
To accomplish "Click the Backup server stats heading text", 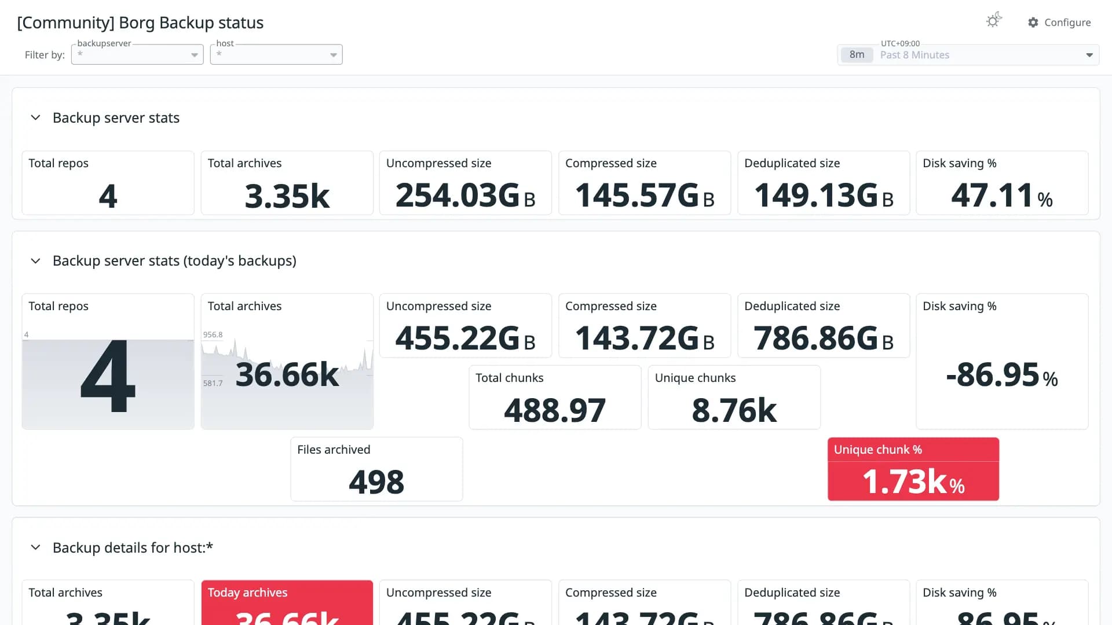I will (x=116, y=117).
